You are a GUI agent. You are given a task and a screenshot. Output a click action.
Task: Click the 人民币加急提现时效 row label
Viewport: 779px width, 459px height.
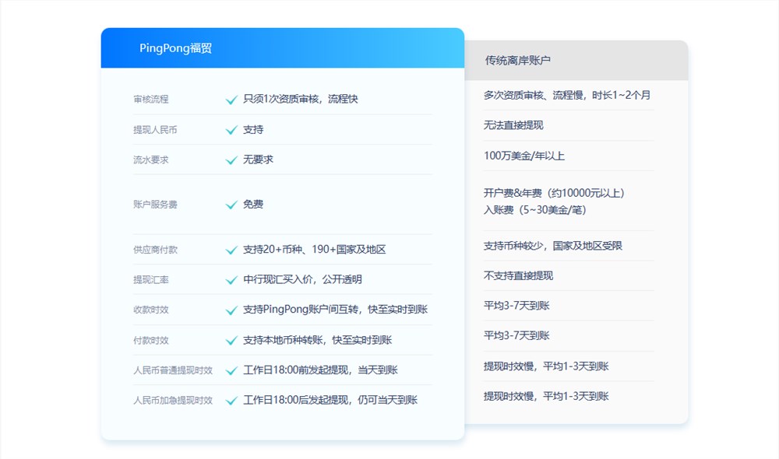[173, 400]
